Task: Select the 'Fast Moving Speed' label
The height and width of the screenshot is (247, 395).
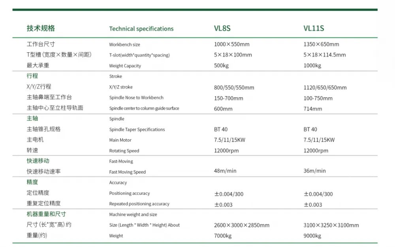Action: click(127, 172)
